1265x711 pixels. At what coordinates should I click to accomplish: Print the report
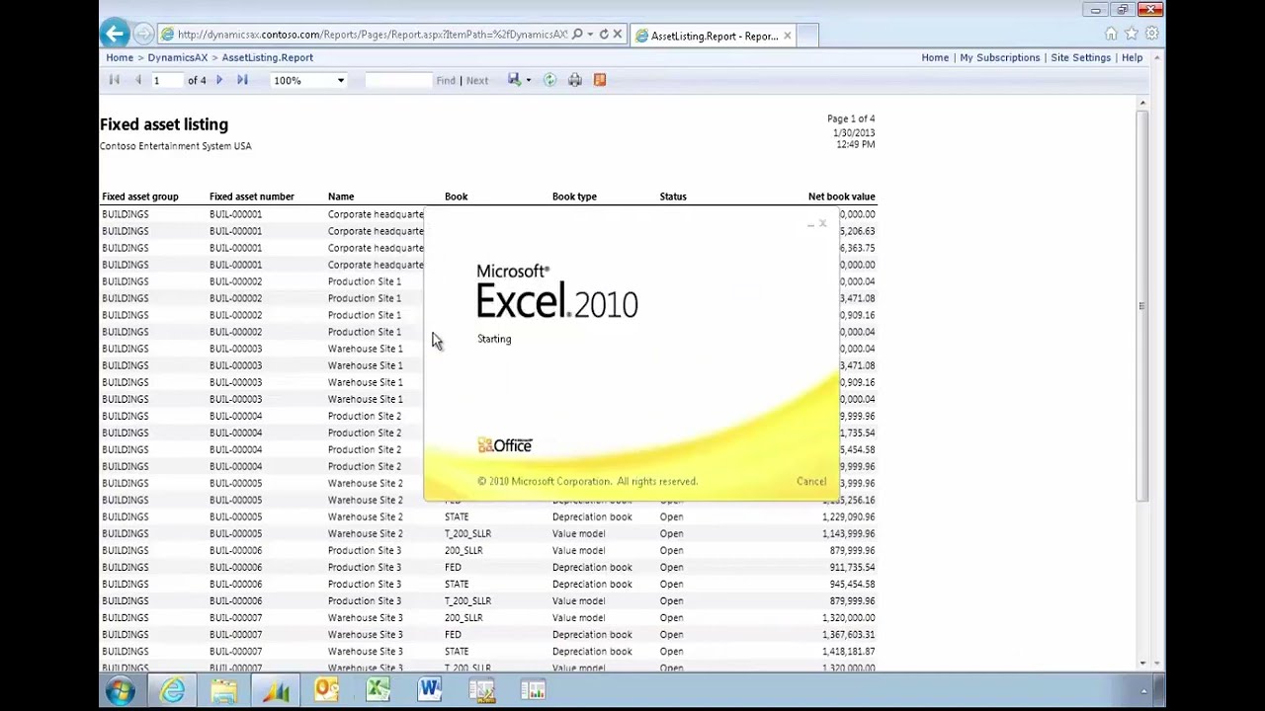[575, 80]
